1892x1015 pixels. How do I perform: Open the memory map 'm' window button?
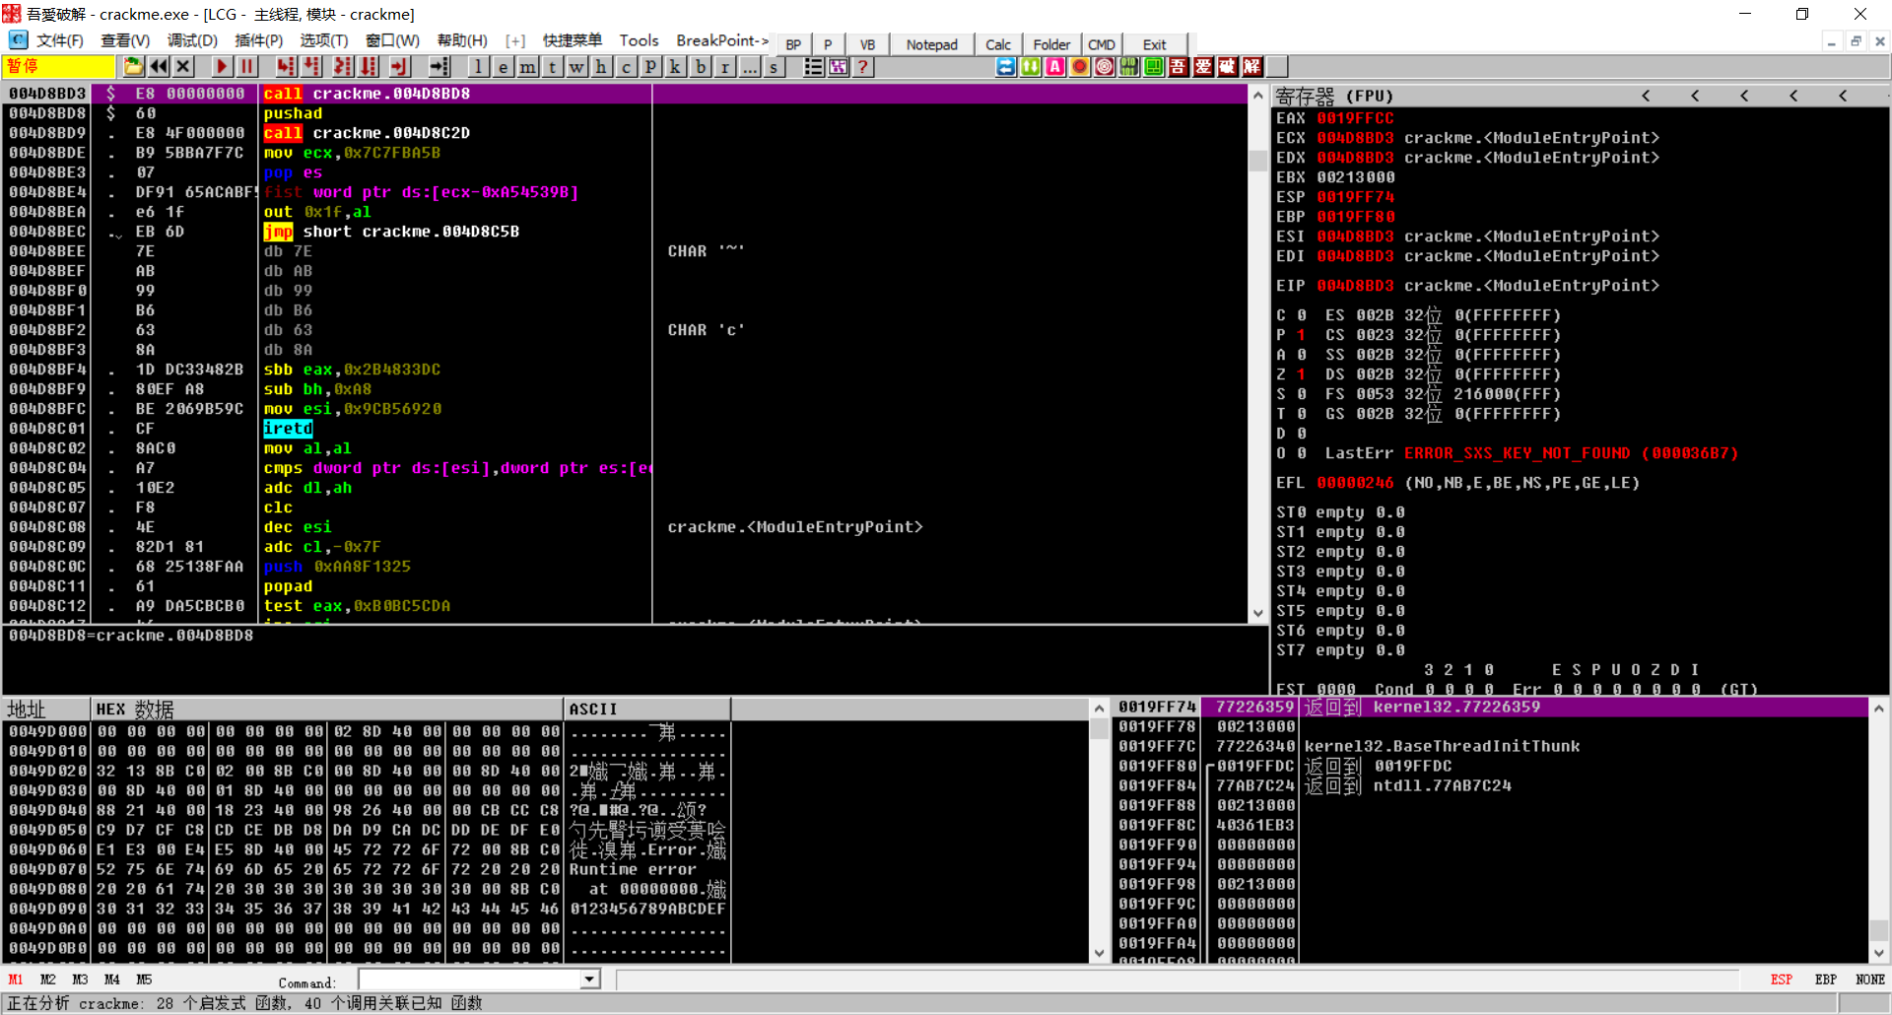[528, 67]
